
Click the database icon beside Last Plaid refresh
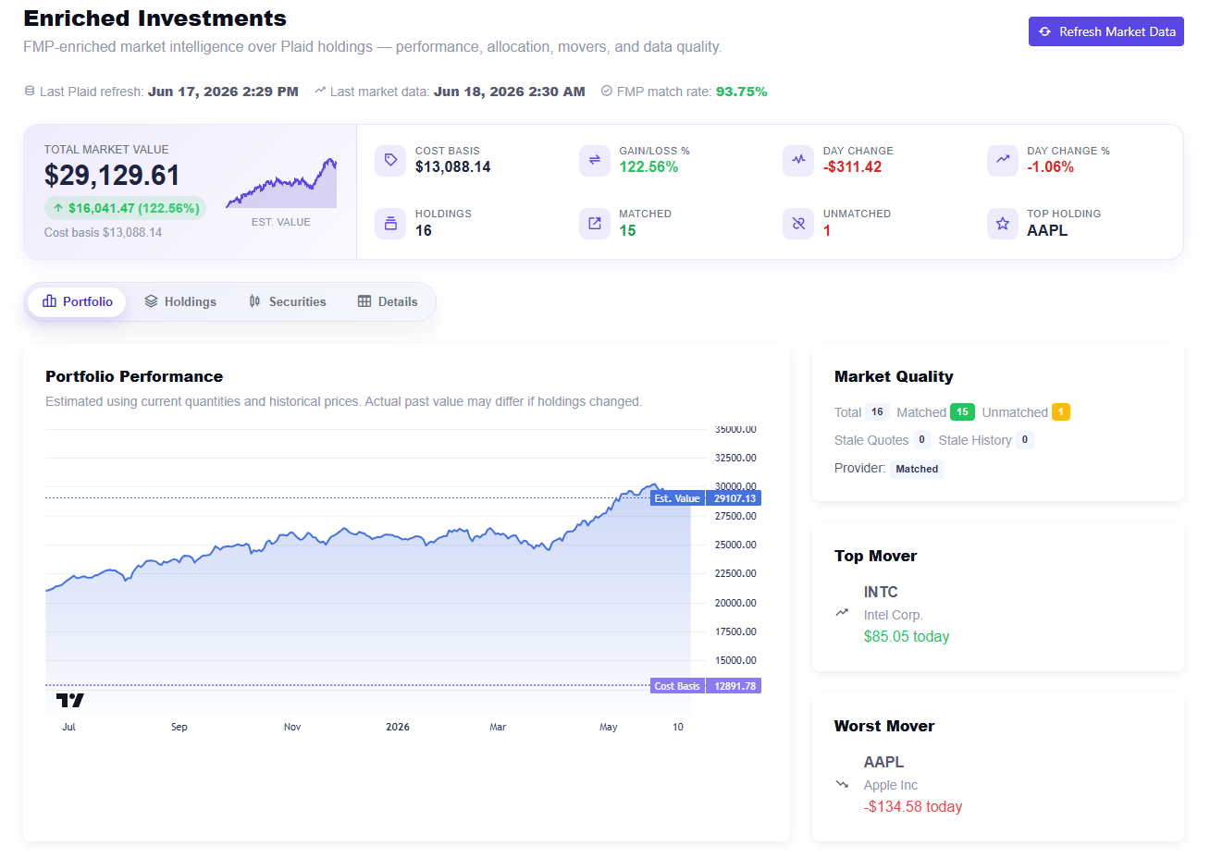point(30,91)
